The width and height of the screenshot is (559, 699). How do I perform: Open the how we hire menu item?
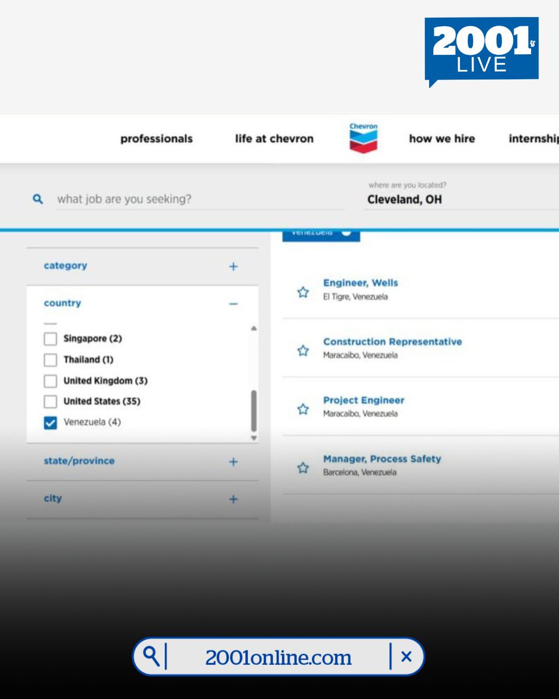click(x=442, y=139)
